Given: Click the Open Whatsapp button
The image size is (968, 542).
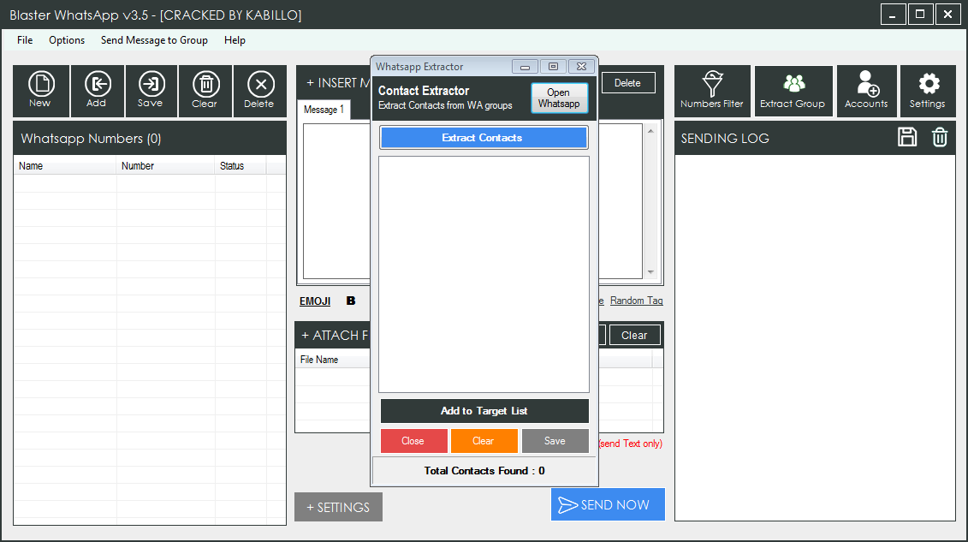Looking at the screenshot, I should tap(559, 98).
